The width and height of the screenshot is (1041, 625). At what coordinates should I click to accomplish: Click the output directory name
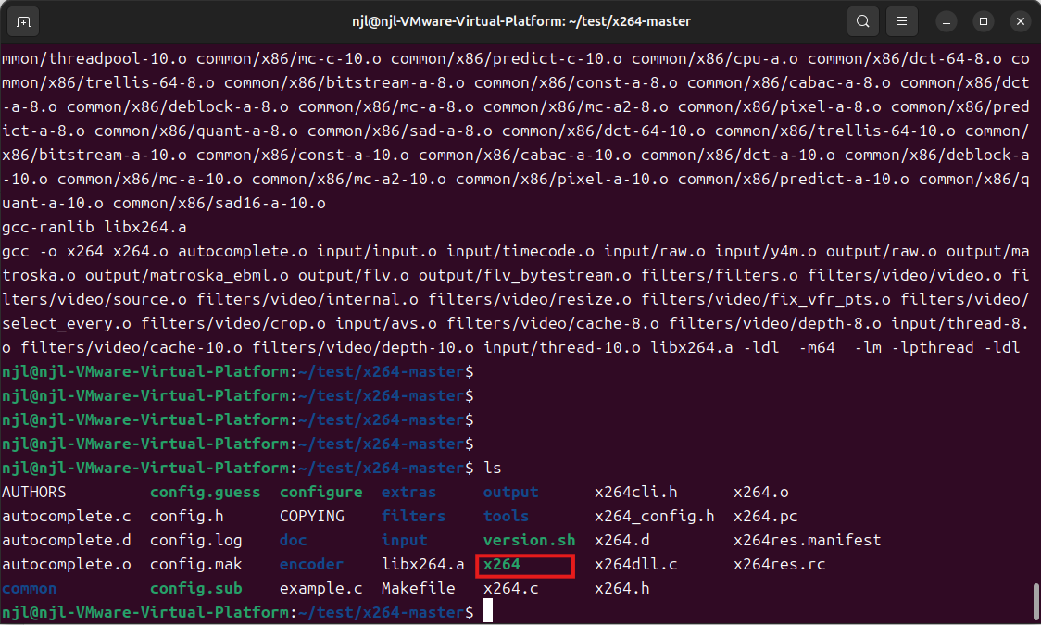tap(510, 493)
